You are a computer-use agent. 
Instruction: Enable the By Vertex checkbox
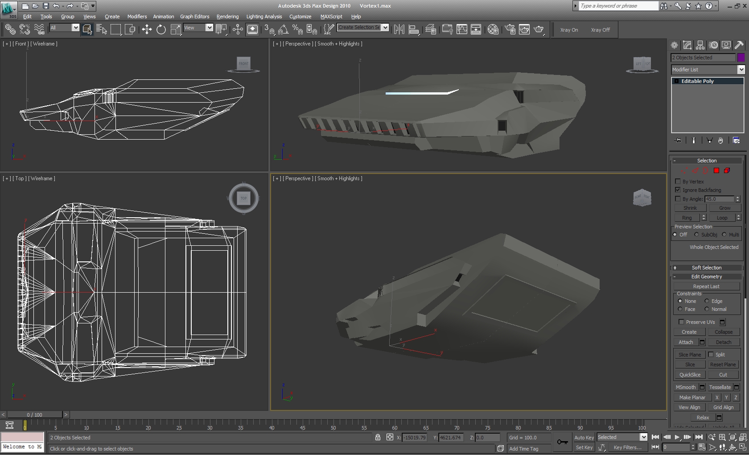point(678,182)
